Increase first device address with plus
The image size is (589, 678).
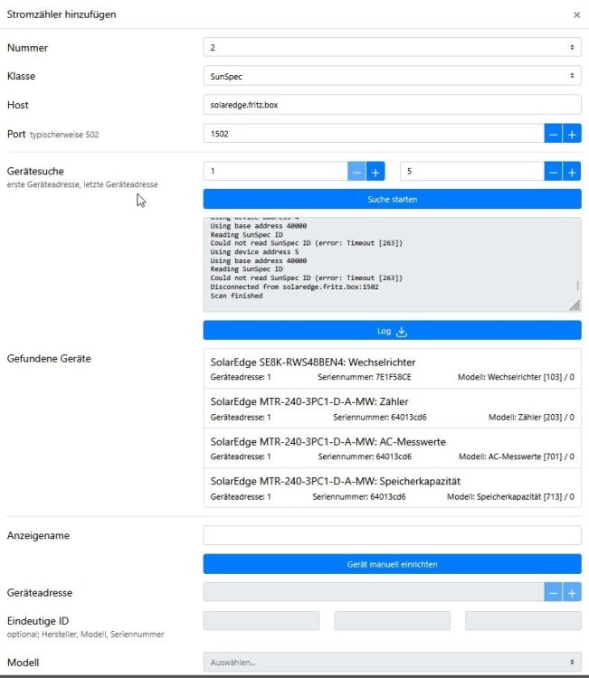pos(375,171)
